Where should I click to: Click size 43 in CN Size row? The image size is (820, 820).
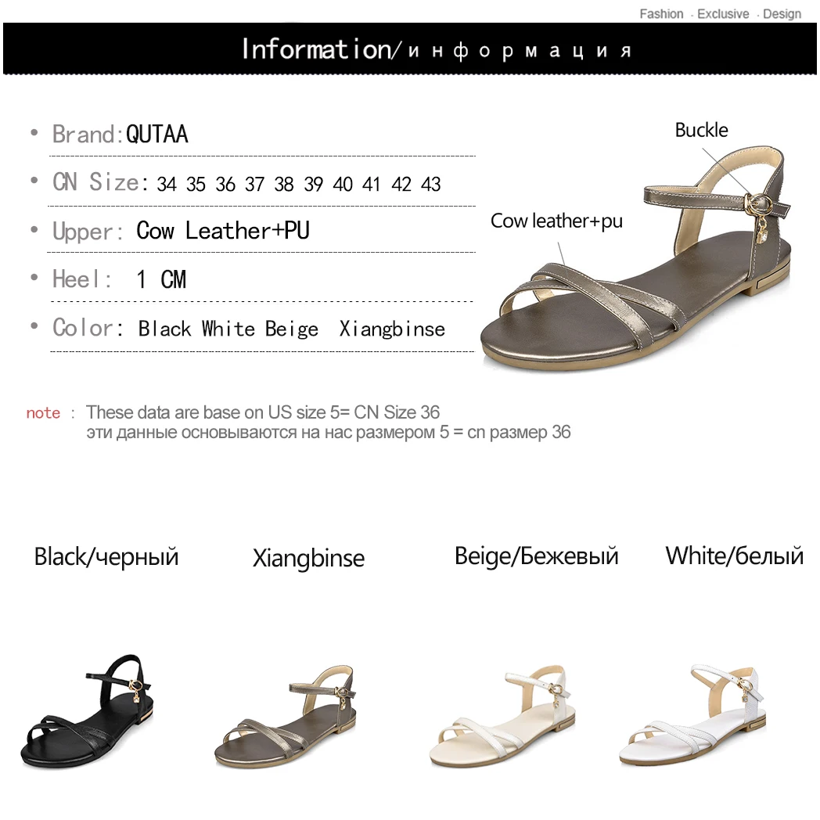coord(431,184)
